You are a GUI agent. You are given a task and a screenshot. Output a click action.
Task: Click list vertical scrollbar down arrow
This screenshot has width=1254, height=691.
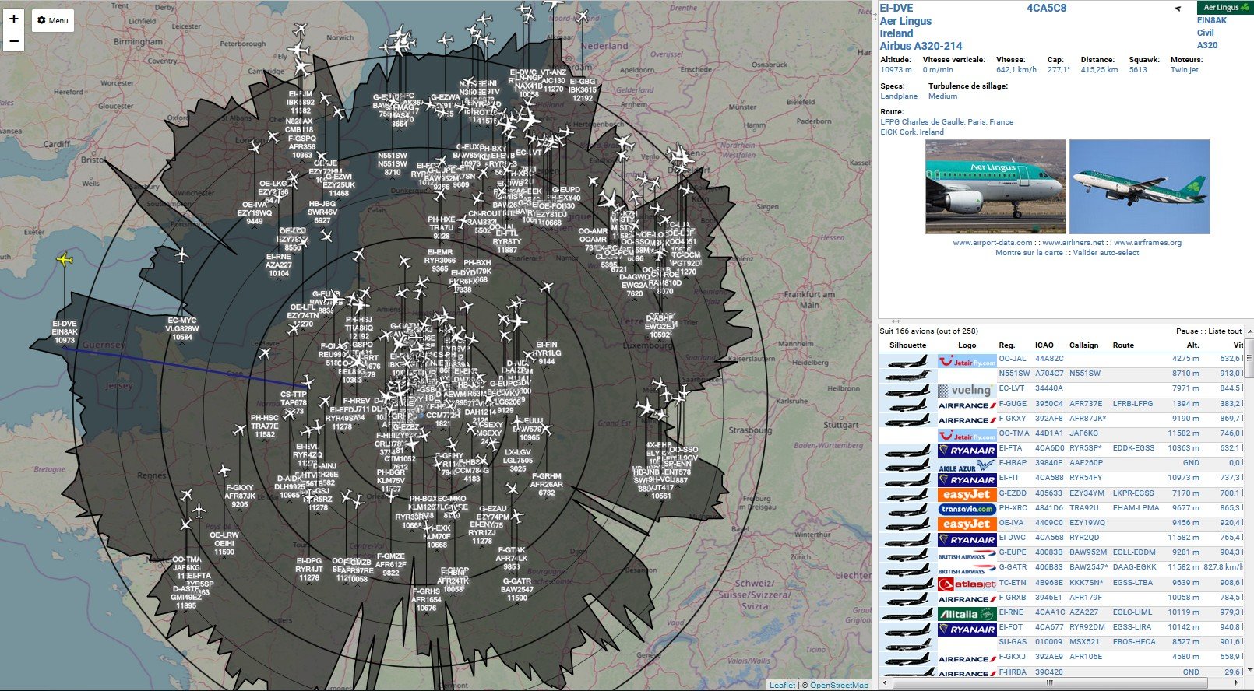point(1249,672)
